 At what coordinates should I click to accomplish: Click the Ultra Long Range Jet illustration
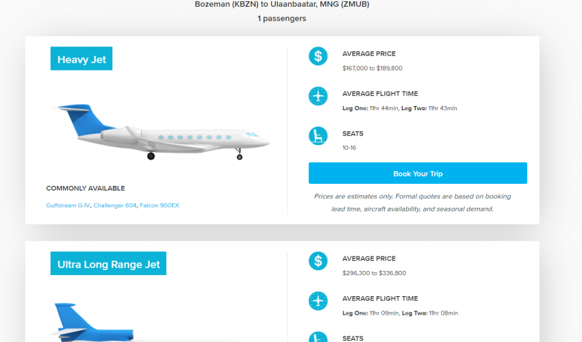click(92, 323)
